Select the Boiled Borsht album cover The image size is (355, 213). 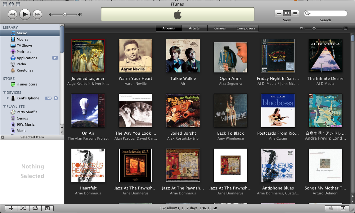click(183, 111)
